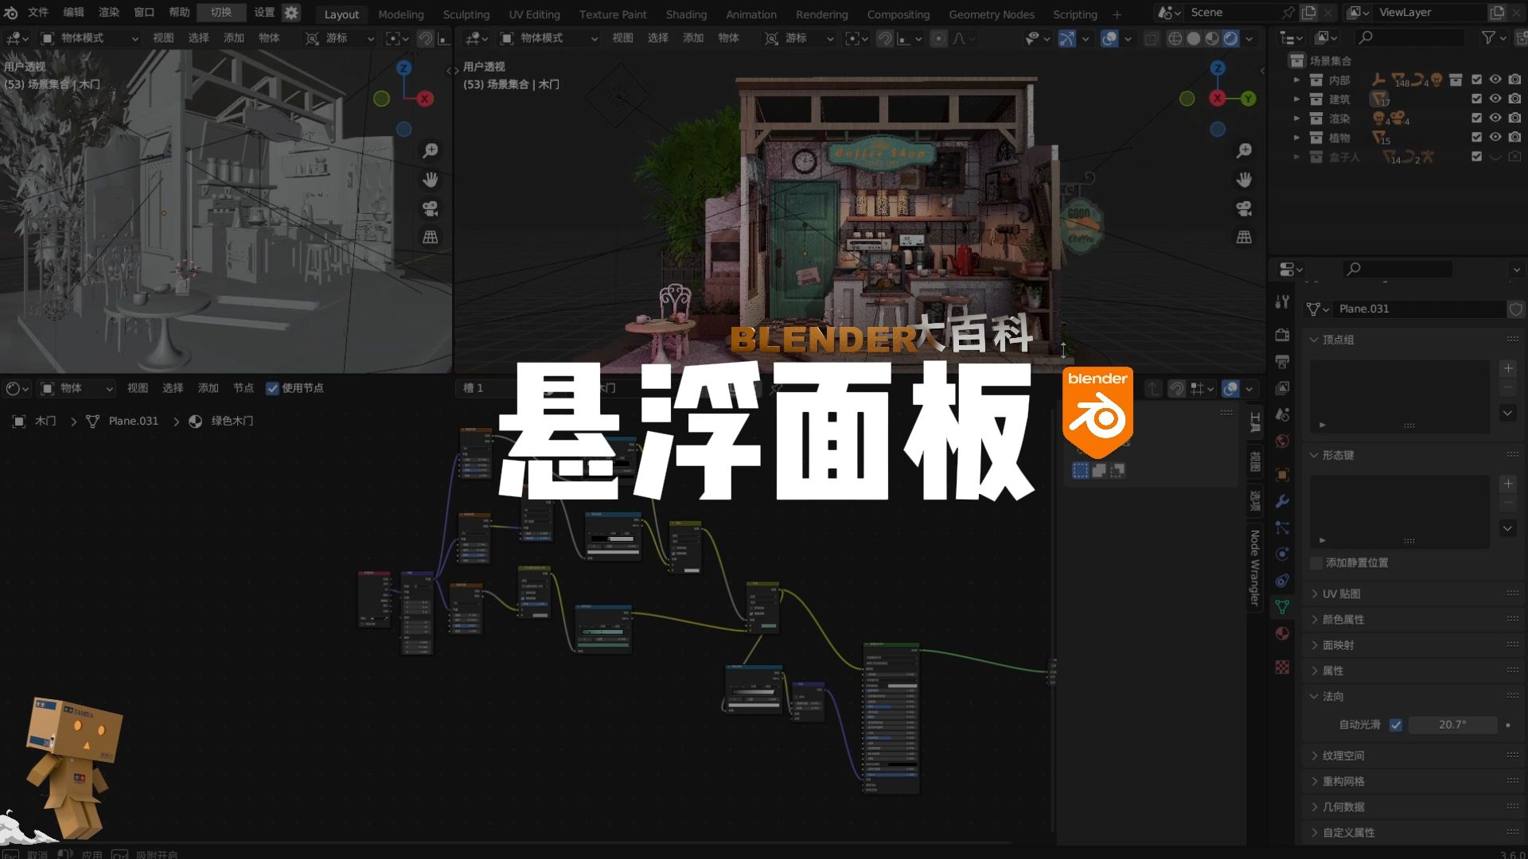1528x859 pixels.
Task: Open the Tool properties tab
Action: pyautogui.click(x=1282, y=302)
